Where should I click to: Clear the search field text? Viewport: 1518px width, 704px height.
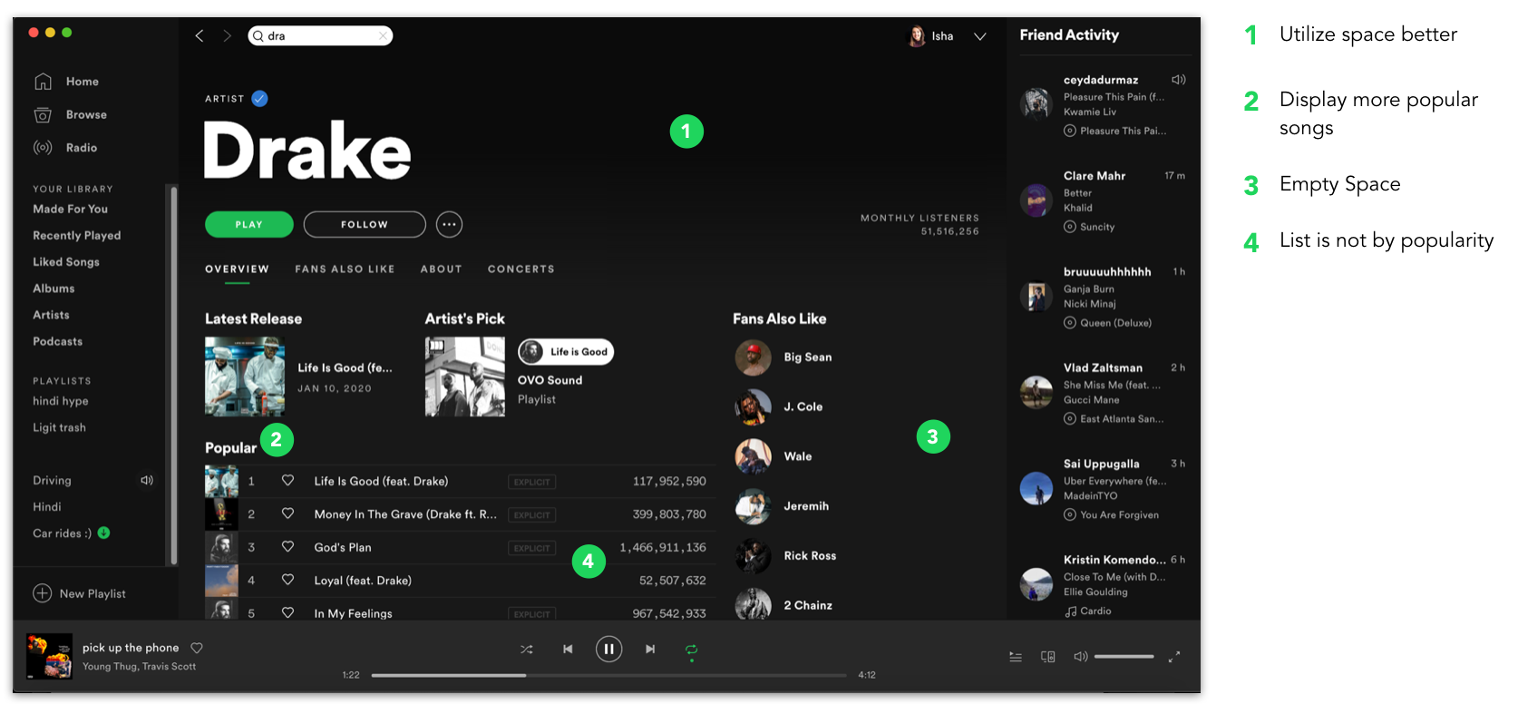(x=384, y=35)
